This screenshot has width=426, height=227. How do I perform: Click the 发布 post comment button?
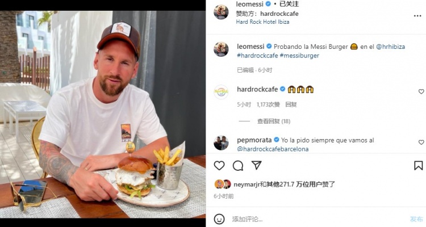point(416,219)
